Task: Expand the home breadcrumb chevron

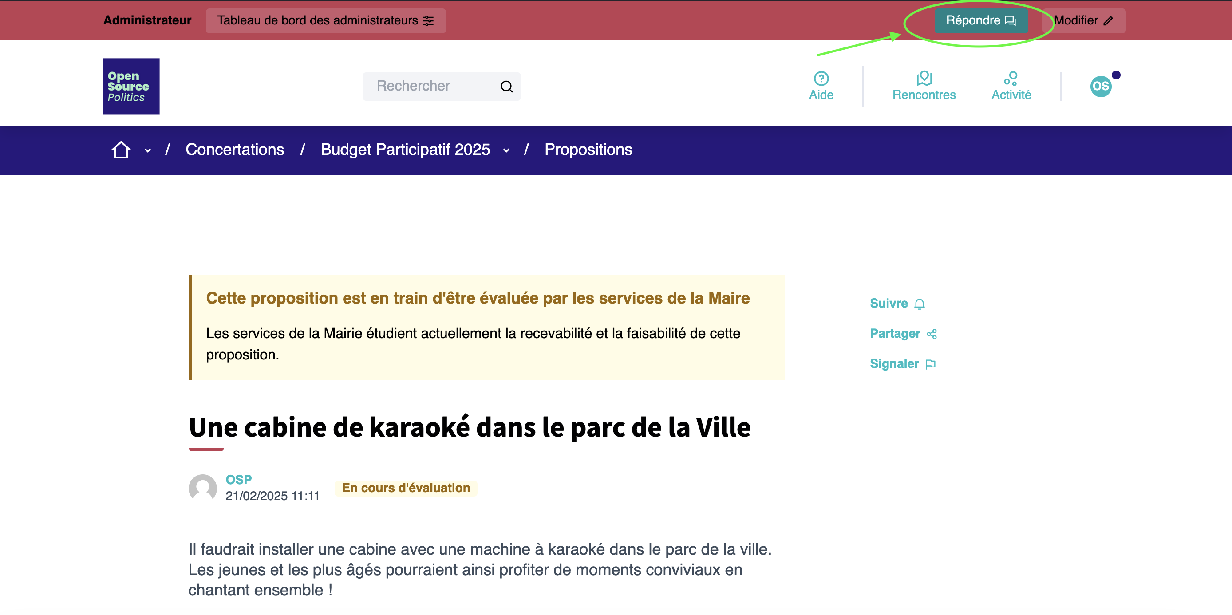Action: [148, 150]
